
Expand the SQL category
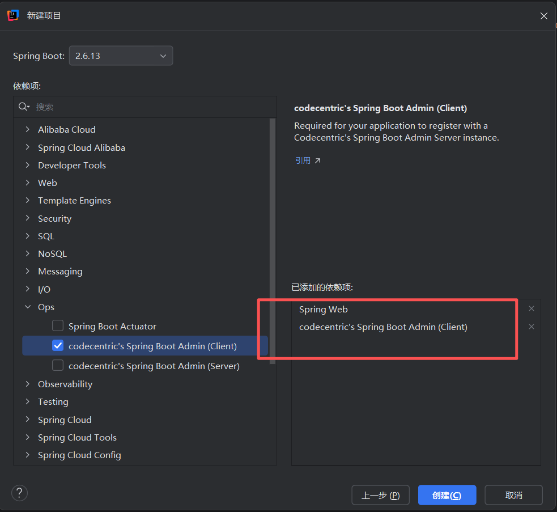pos(28,236)
